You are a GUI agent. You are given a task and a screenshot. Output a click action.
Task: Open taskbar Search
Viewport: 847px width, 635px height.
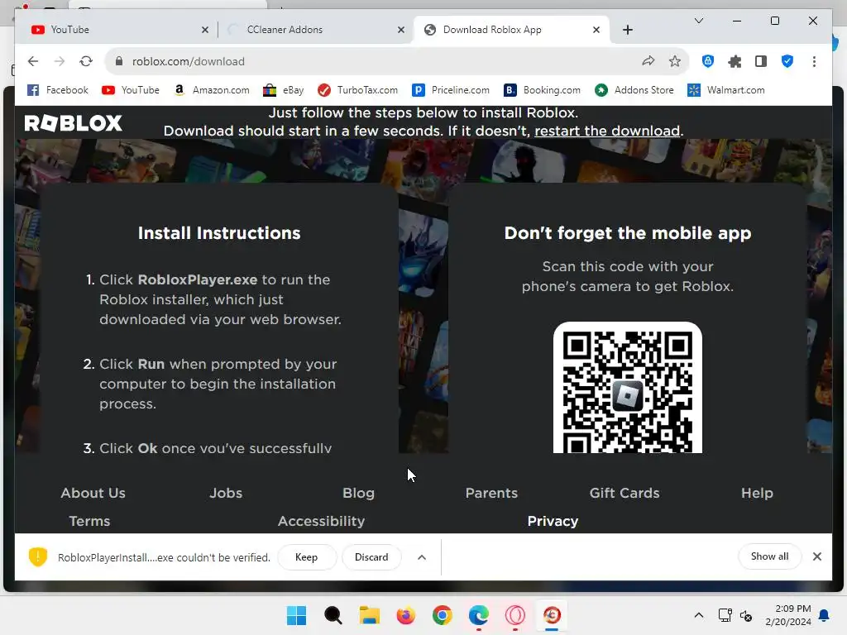(333, 615)
